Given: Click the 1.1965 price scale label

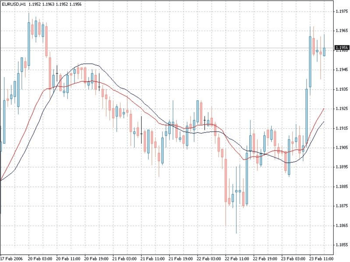Looking at the screenshot, I should tap(342, 31).
